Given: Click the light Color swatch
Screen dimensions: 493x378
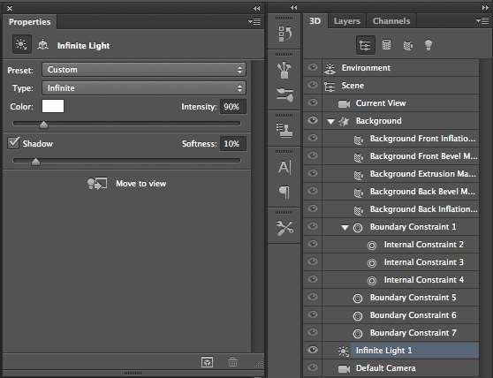Looking at the screenshot, I should pyautogui.click(x=53, y=106).
